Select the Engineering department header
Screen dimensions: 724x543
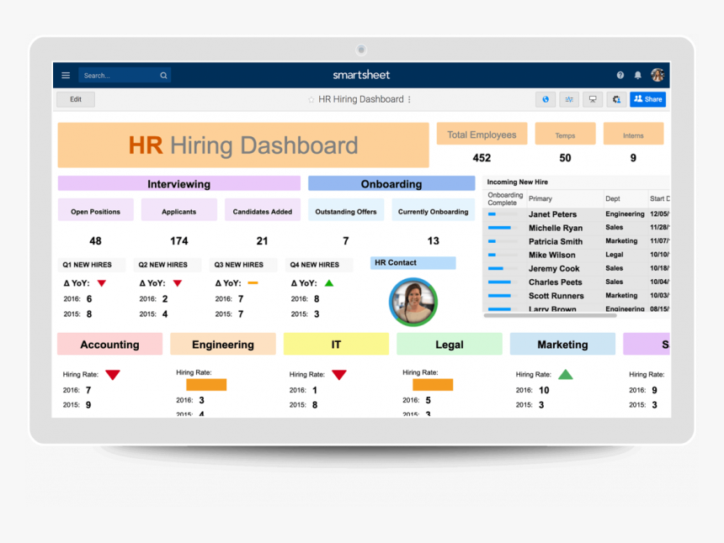pyautogui.click(x=222, y=345)
